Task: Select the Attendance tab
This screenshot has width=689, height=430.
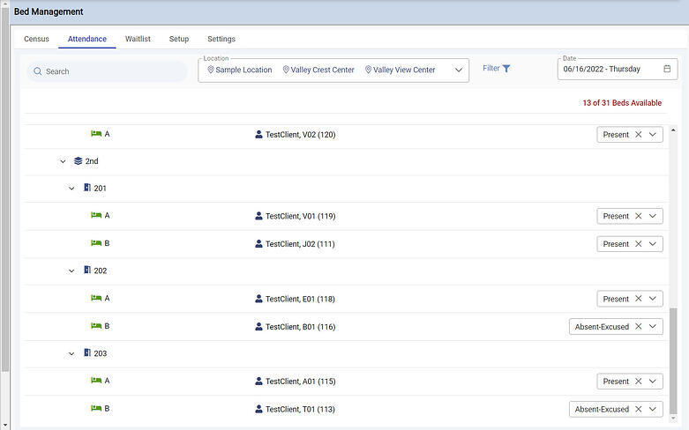Action: click(87, 39)
